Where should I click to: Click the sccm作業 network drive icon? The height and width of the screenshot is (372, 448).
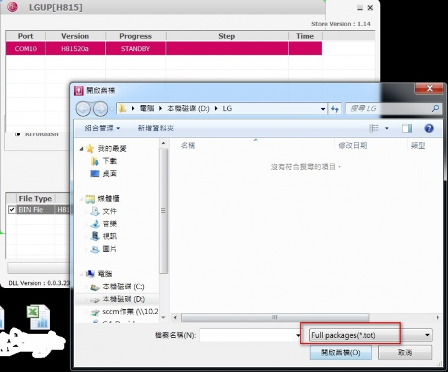[95, 312]
